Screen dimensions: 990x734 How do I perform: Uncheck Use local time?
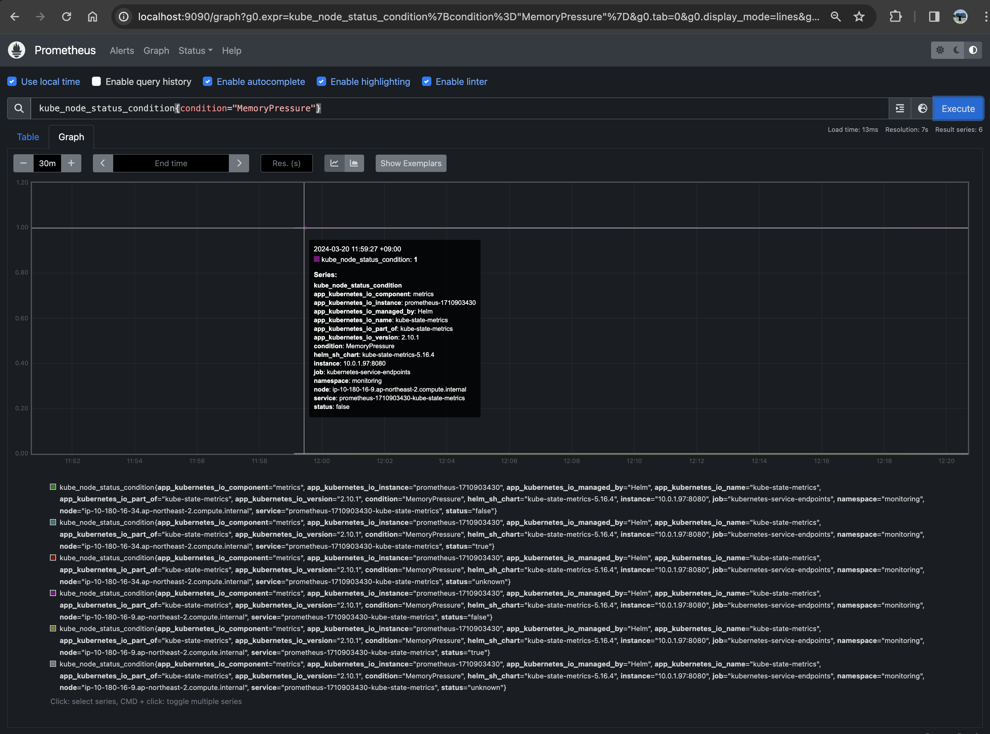pyautogui.click(x=12, y=81)
